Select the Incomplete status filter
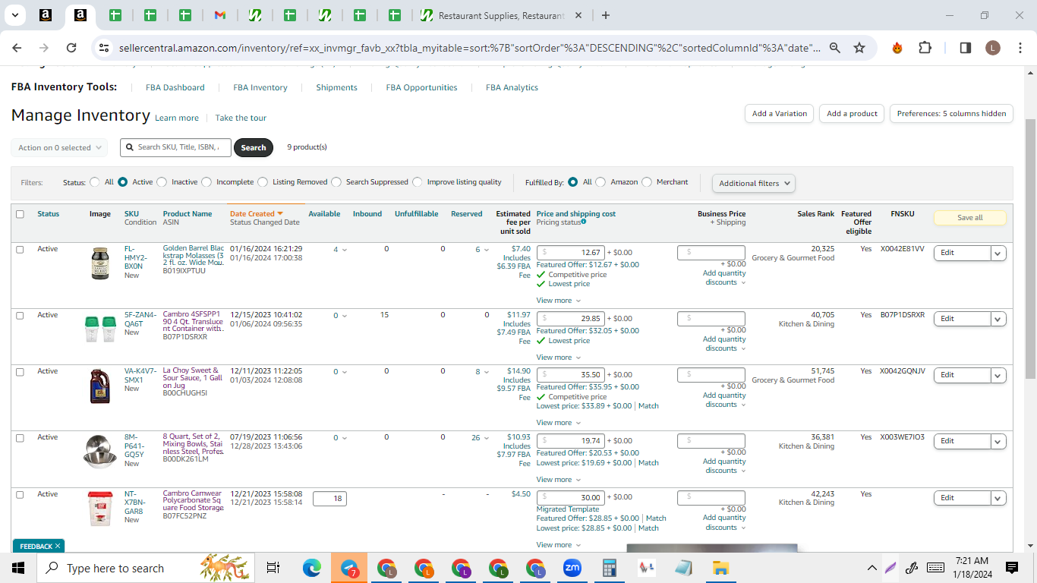The height and width of the screenshot is (583, 1037). pyautogui.click(x=206, y=182)
